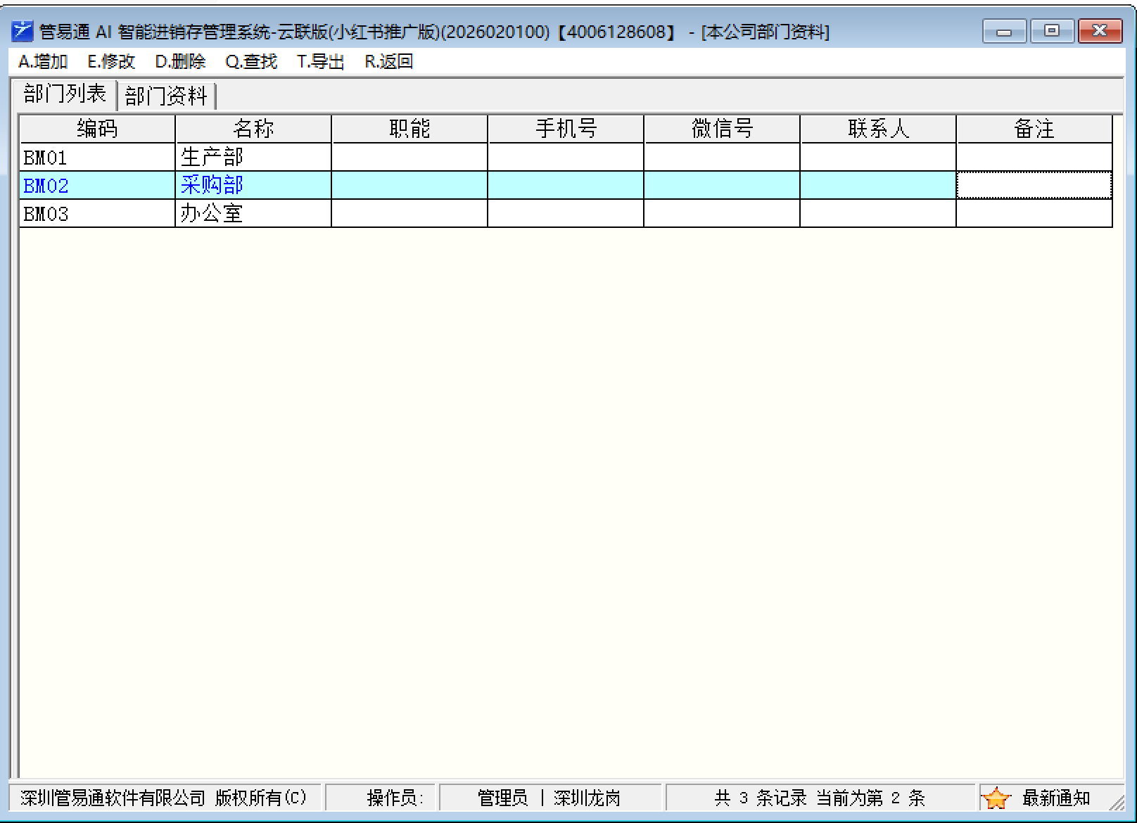This screenshot has height=823, width=1137.
Task: Maximize the window using the restore button
Action: 1051,31
